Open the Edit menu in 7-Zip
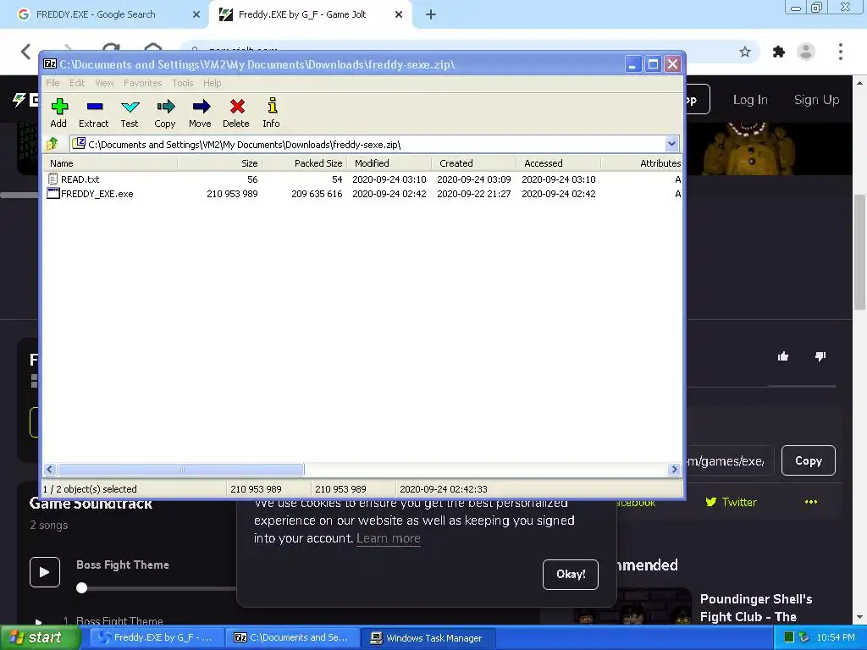 [x=77, y=83]
